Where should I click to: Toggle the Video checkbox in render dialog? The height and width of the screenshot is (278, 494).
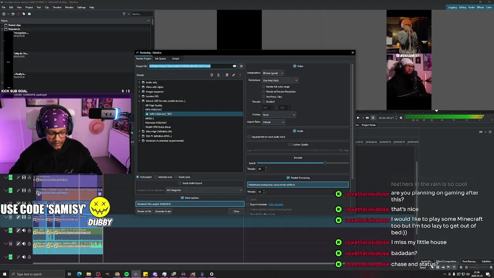pos(294,66)
